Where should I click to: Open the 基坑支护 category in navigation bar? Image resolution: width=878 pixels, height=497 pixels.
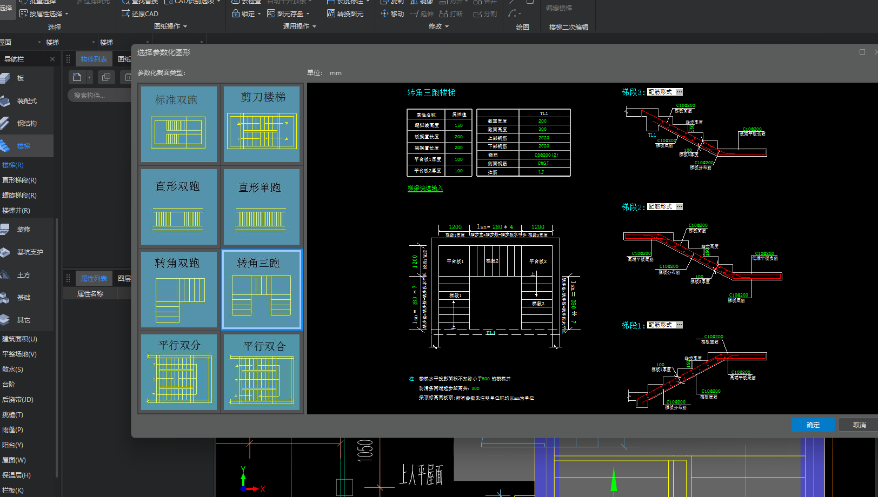26,252
